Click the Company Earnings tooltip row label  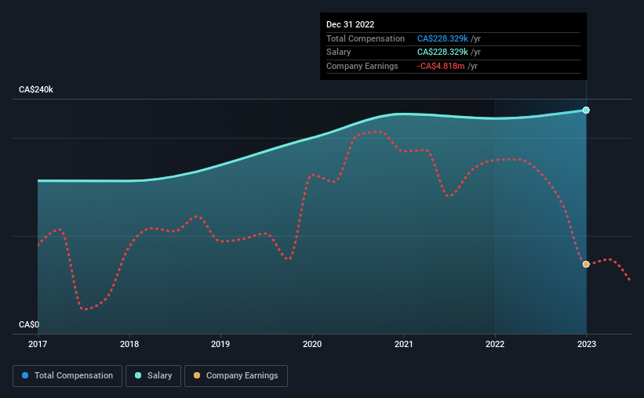[362, 66]
